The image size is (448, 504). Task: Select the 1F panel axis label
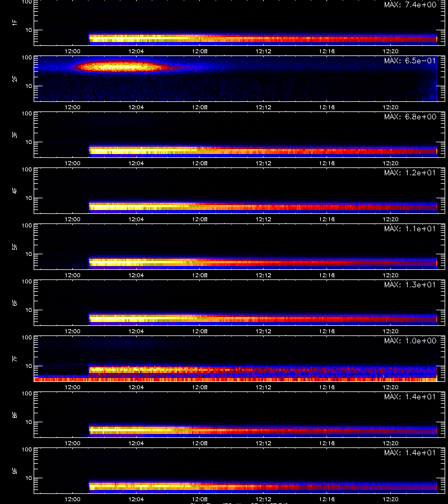click(15, 22)
